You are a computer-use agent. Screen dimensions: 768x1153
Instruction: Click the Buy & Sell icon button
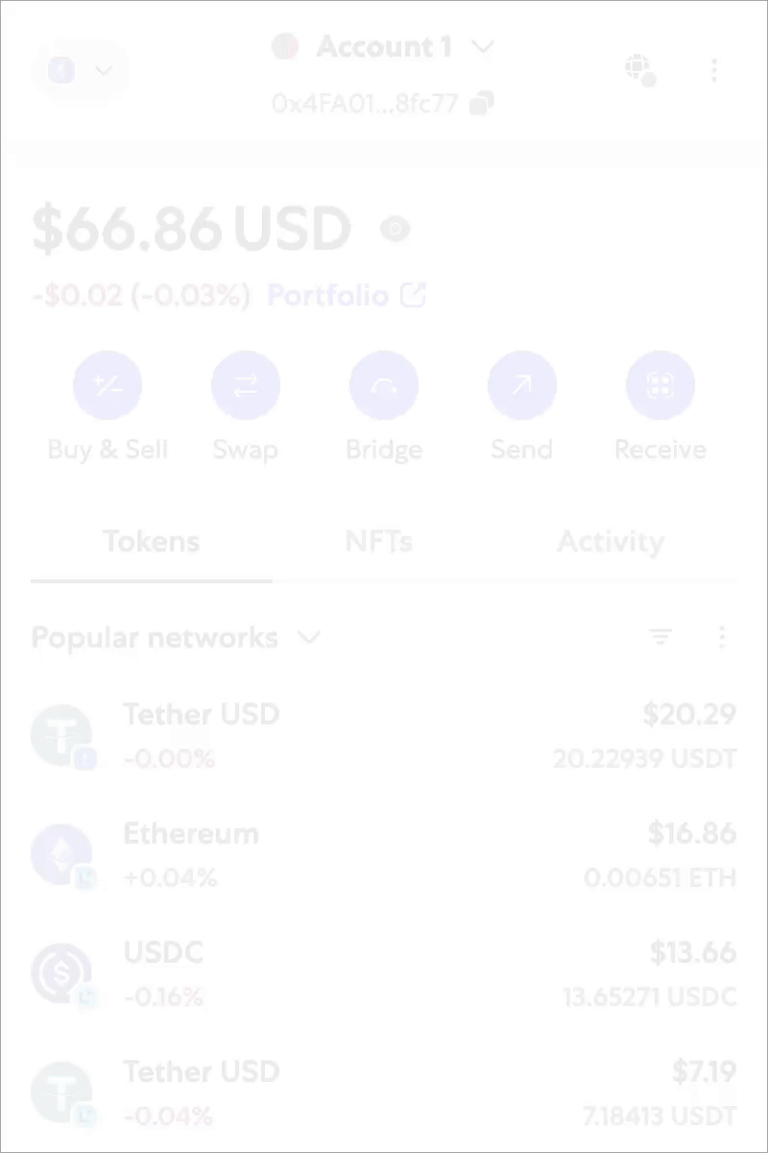108,385
